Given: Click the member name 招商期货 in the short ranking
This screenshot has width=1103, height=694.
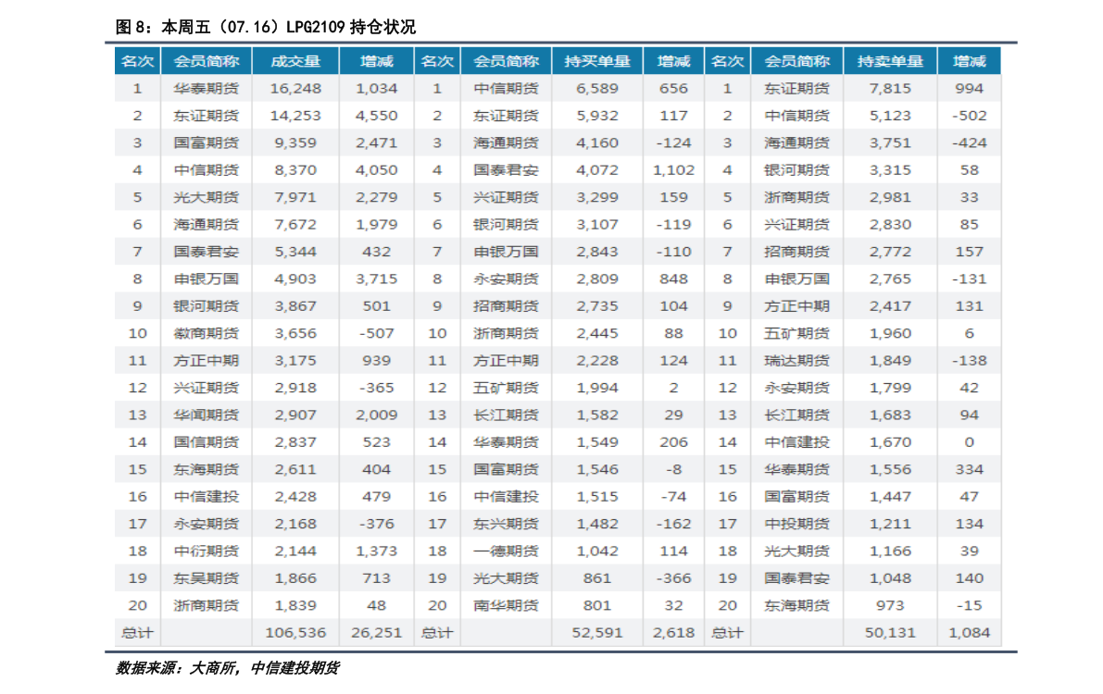Looking at the screenshot, I should click(797, 252).
